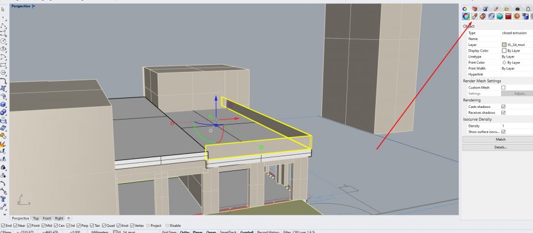Image resolution: width=533 pixels, height=233 pixels.
Task: Switch to the Front viewport tab
Action: coord(47,219)
